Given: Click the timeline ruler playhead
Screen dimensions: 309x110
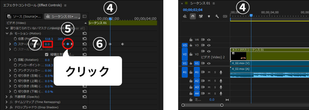Looking at the screenshot, I should (251, 15).
